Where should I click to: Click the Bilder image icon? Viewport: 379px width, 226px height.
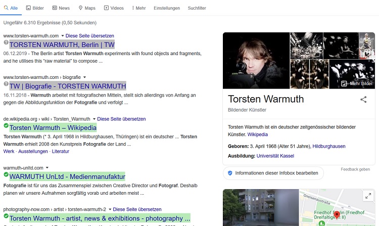(x=28, y=8)
